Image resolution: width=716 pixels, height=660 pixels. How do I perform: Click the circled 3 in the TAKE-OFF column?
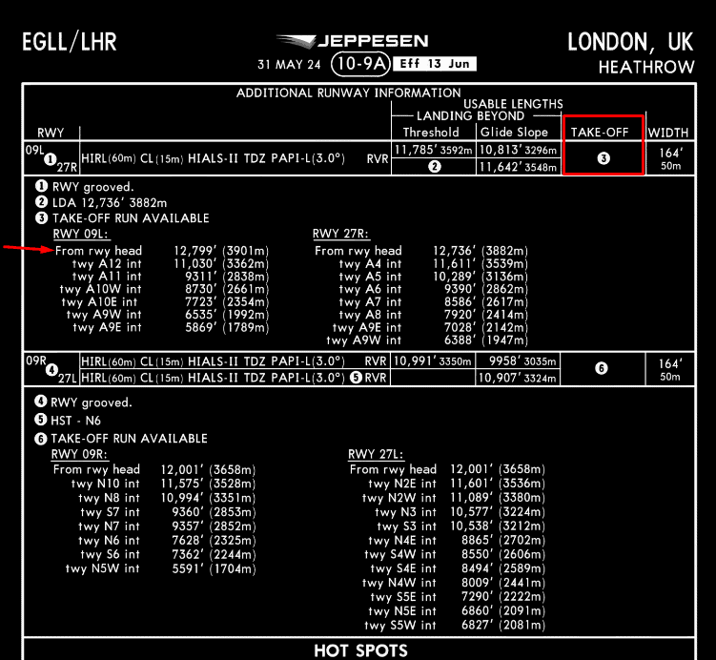pyautogui.click(x=603, y=158)
